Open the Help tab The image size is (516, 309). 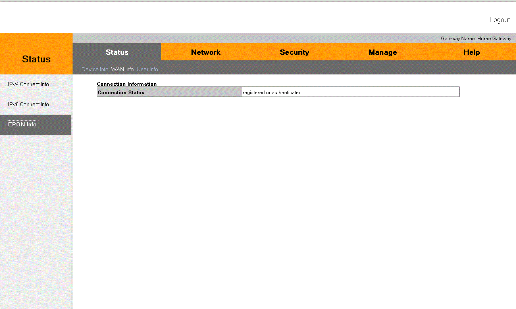[472, 52]
